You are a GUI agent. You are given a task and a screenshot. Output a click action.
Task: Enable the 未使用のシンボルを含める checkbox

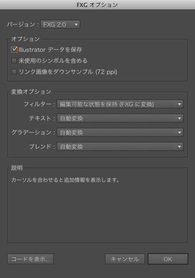click(x=14, y=61)
